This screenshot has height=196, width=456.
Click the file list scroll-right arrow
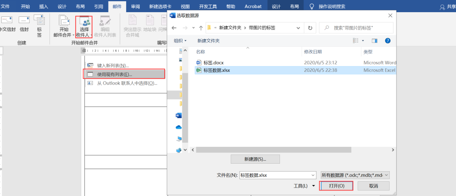point(393,150)
